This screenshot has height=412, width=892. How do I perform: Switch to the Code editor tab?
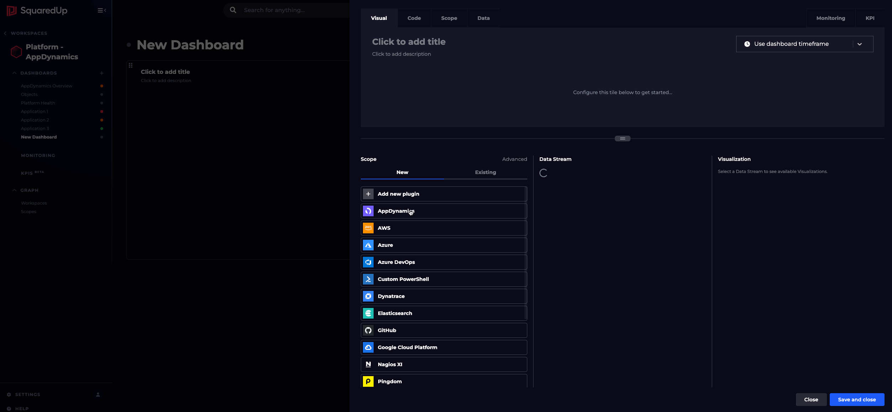point(413,18)
